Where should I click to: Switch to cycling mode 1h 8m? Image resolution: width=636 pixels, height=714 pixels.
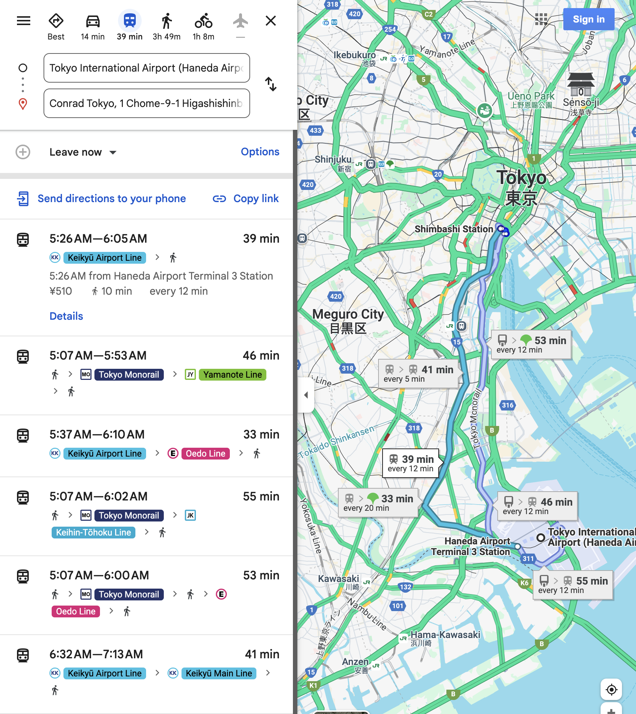coord(203,27)
